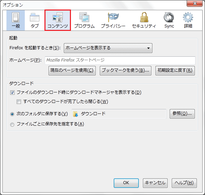Screen dimensions: 205x195
Task: Click the ホームページ input field
Action: (120, 60)
